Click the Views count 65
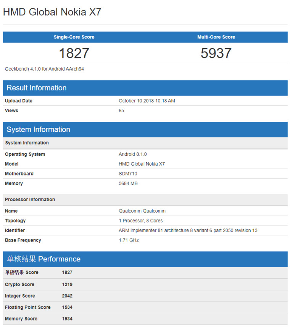290x327 pixels. coord(121,111)
